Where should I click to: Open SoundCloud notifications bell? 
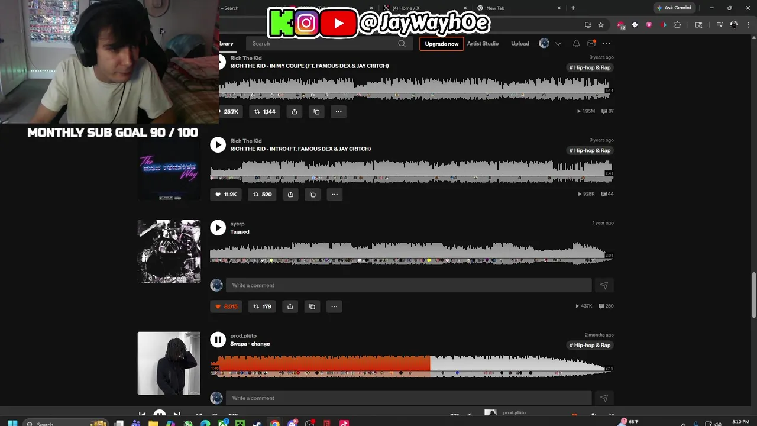click(576, 43)
